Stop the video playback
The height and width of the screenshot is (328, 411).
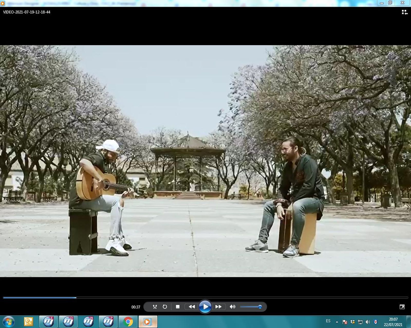tap(177, 306)
